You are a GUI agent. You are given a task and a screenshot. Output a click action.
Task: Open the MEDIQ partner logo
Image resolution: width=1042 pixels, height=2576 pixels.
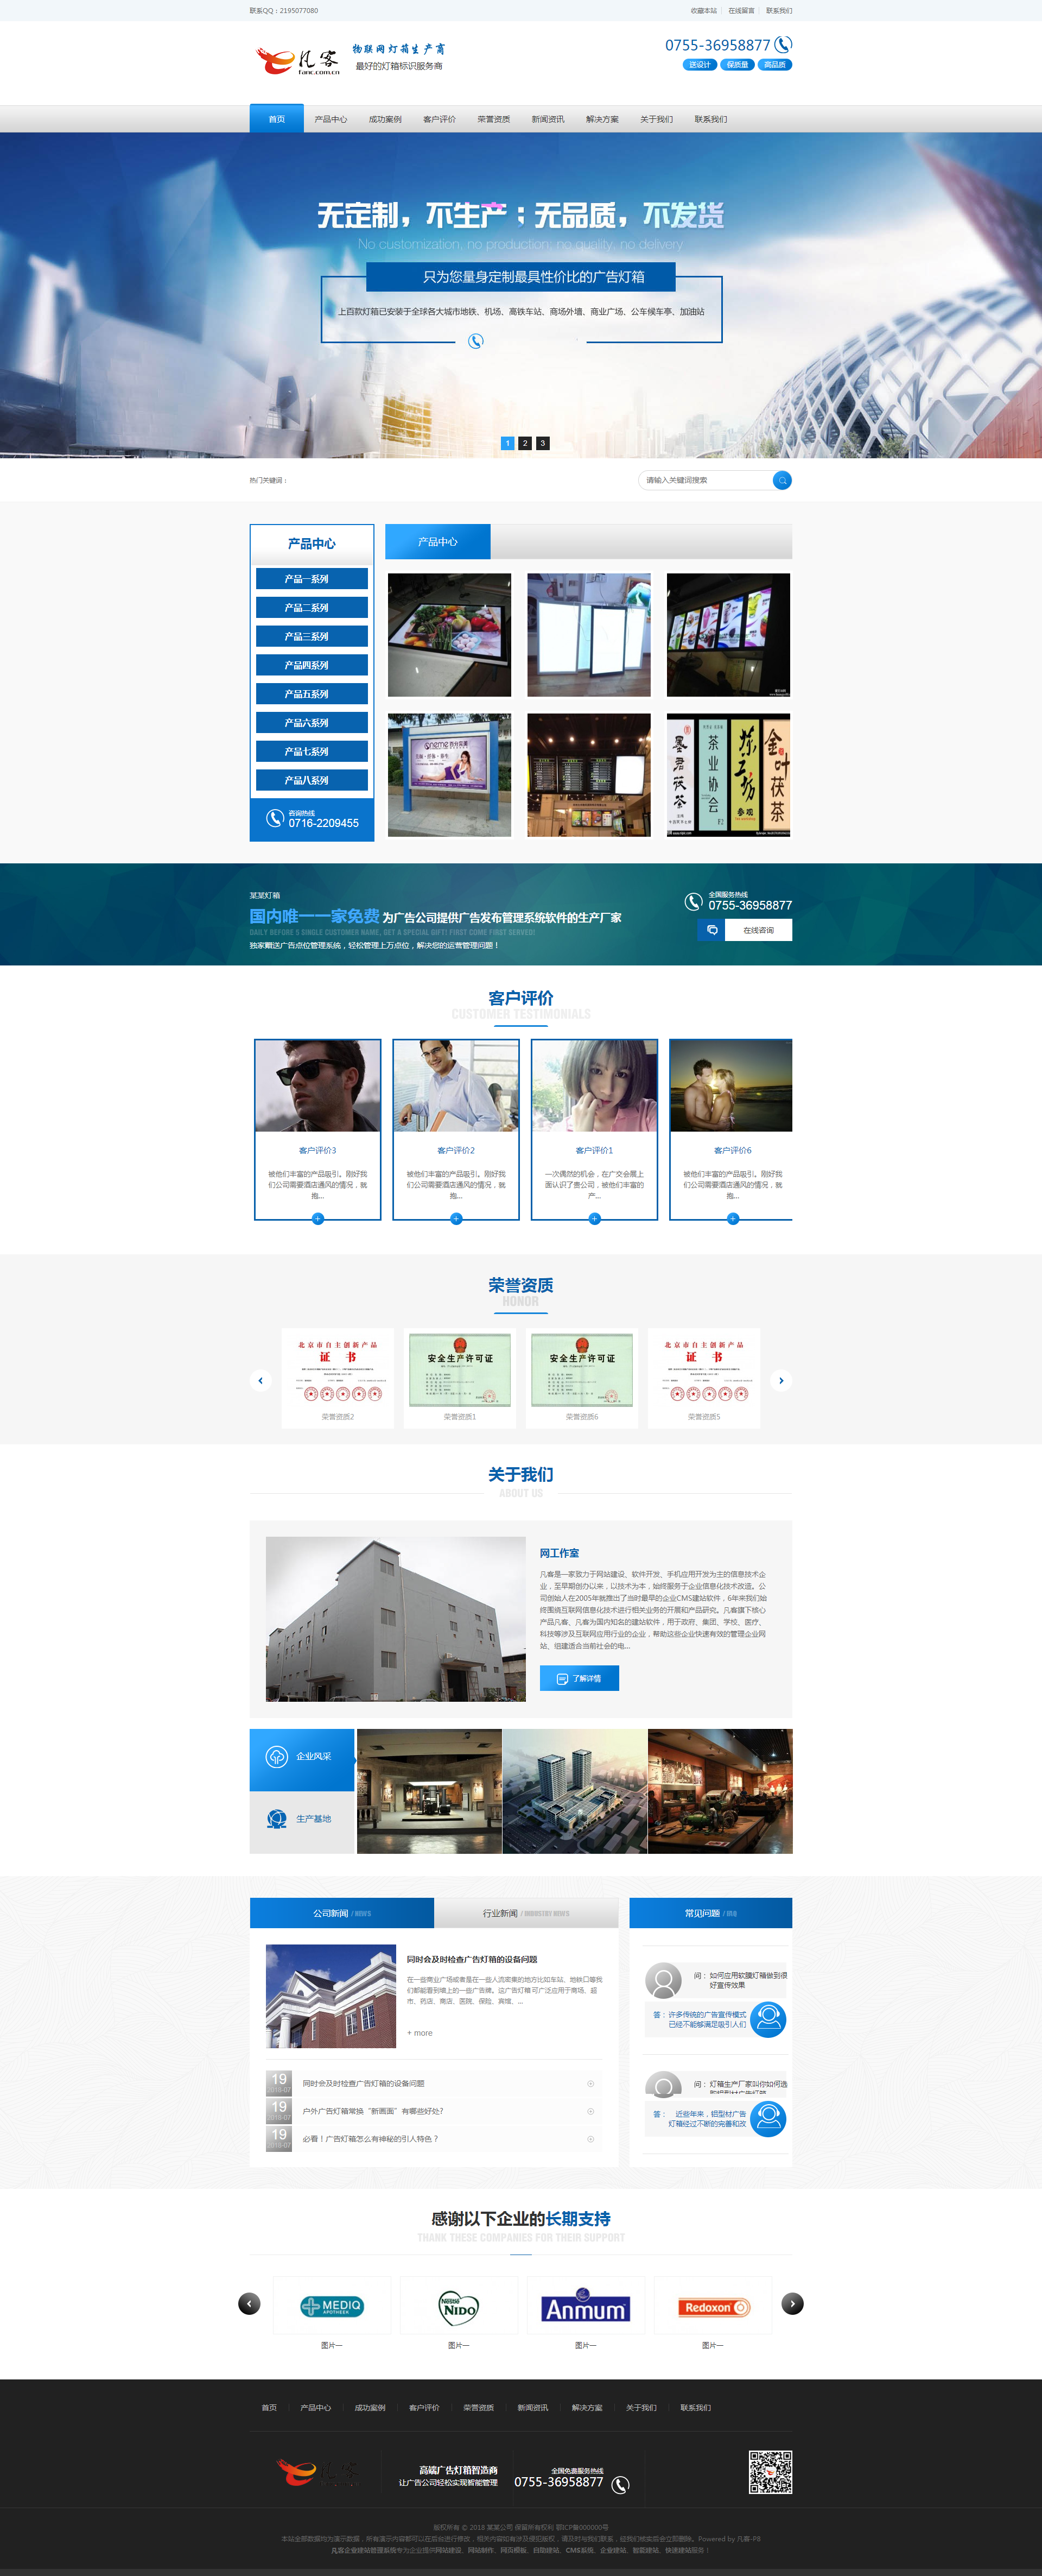pos(332,2307)
